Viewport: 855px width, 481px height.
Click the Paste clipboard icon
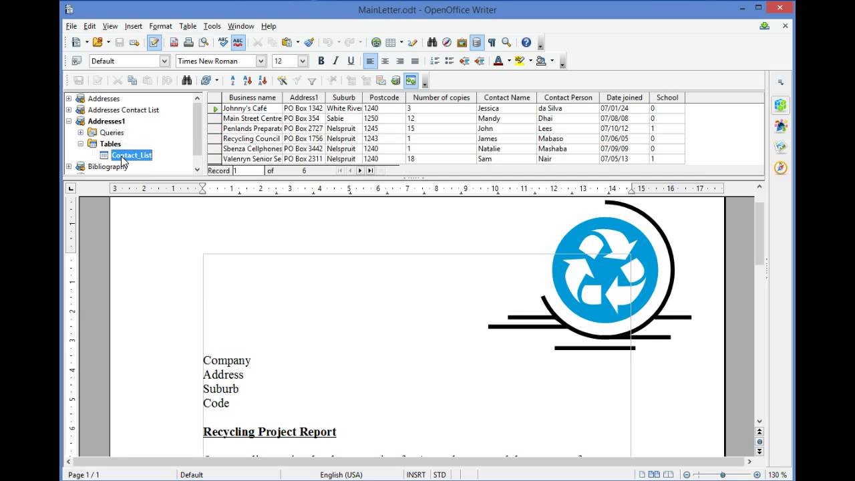tap(287, 42)
